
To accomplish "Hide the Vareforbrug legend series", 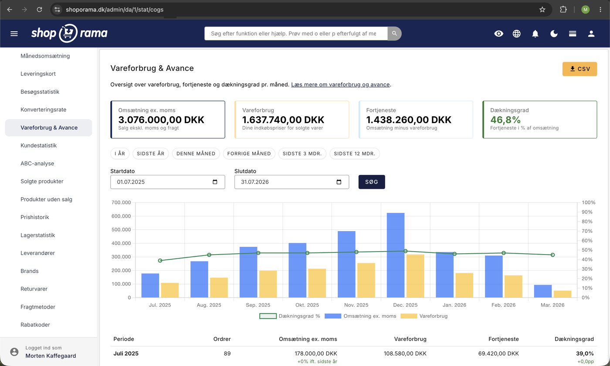I will coord(424,316).
